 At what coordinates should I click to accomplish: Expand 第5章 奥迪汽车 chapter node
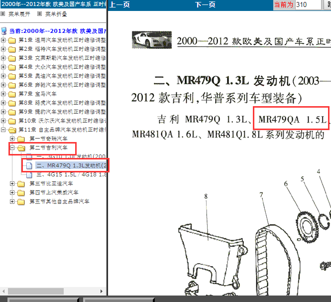pos(3,76)
